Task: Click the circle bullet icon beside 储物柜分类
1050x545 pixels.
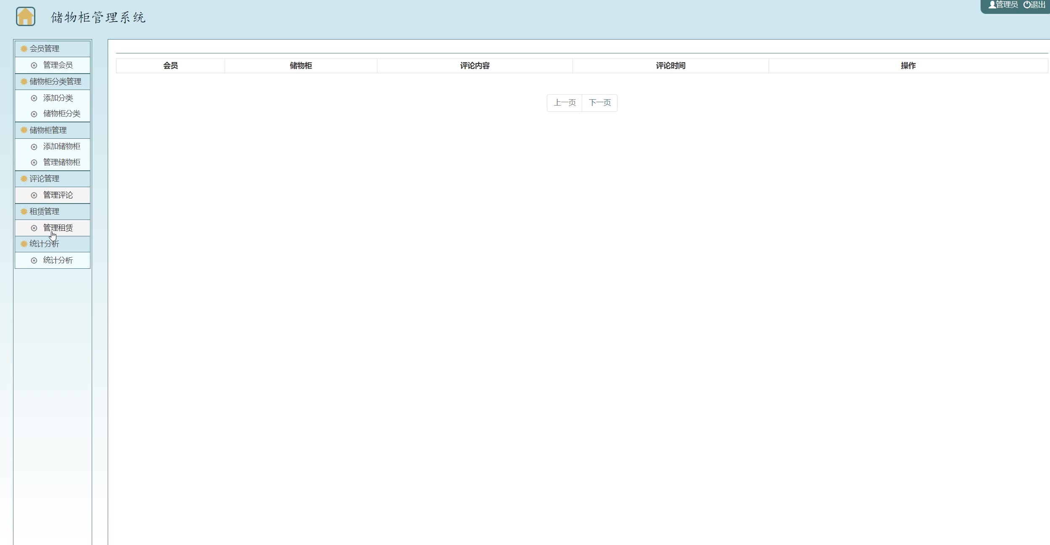Action: click(34, 114)
